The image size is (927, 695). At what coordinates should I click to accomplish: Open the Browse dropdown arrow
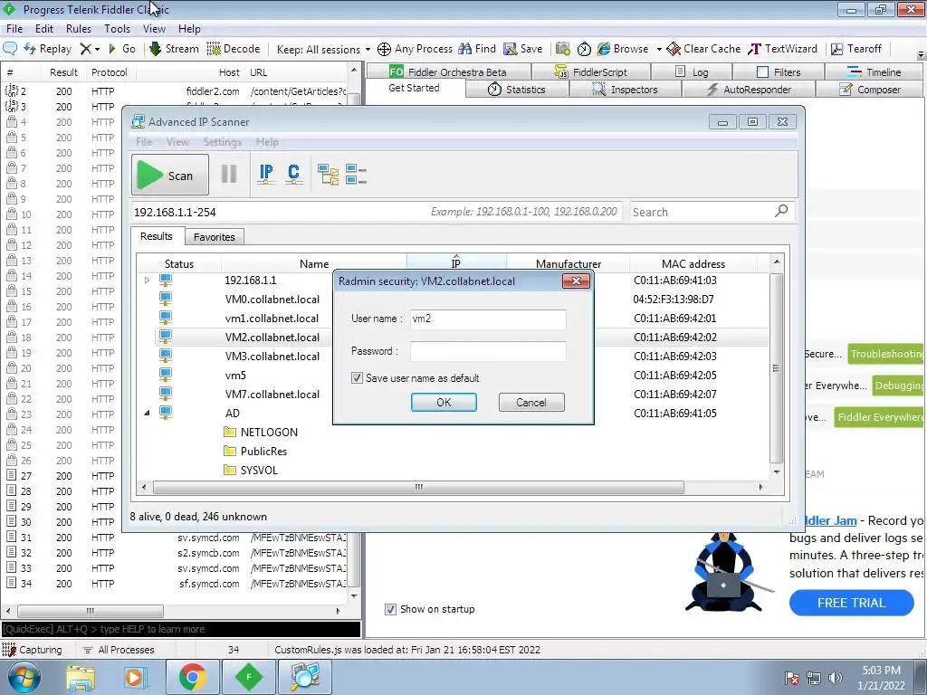point(659,49)
